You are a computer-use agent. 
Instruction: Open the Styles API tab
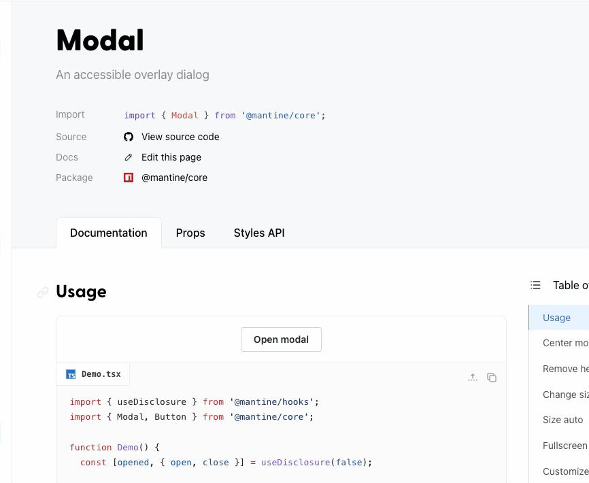(x=258, y=233)
